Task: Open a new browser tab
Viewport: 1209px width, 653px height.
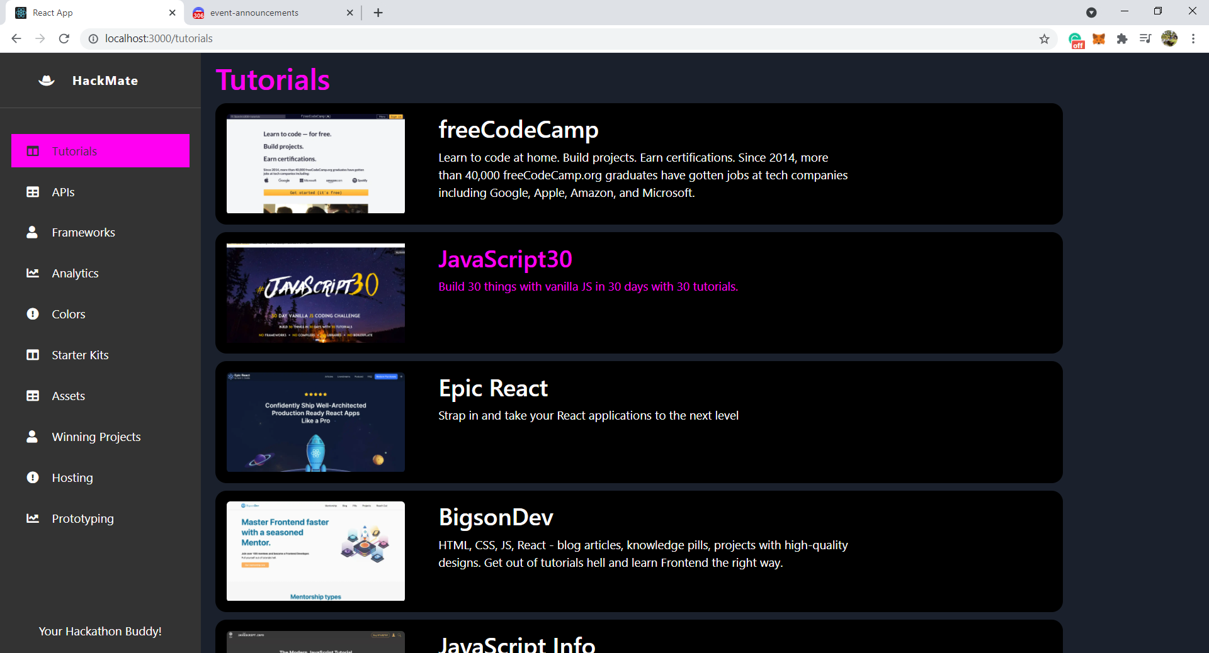Action: 378,13
